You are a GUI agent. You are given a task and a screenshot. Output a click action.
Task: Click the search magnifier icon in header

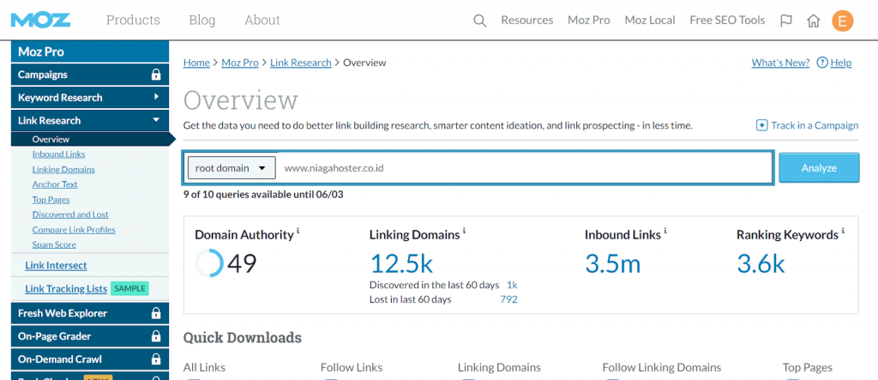click(x=480, y=21)
